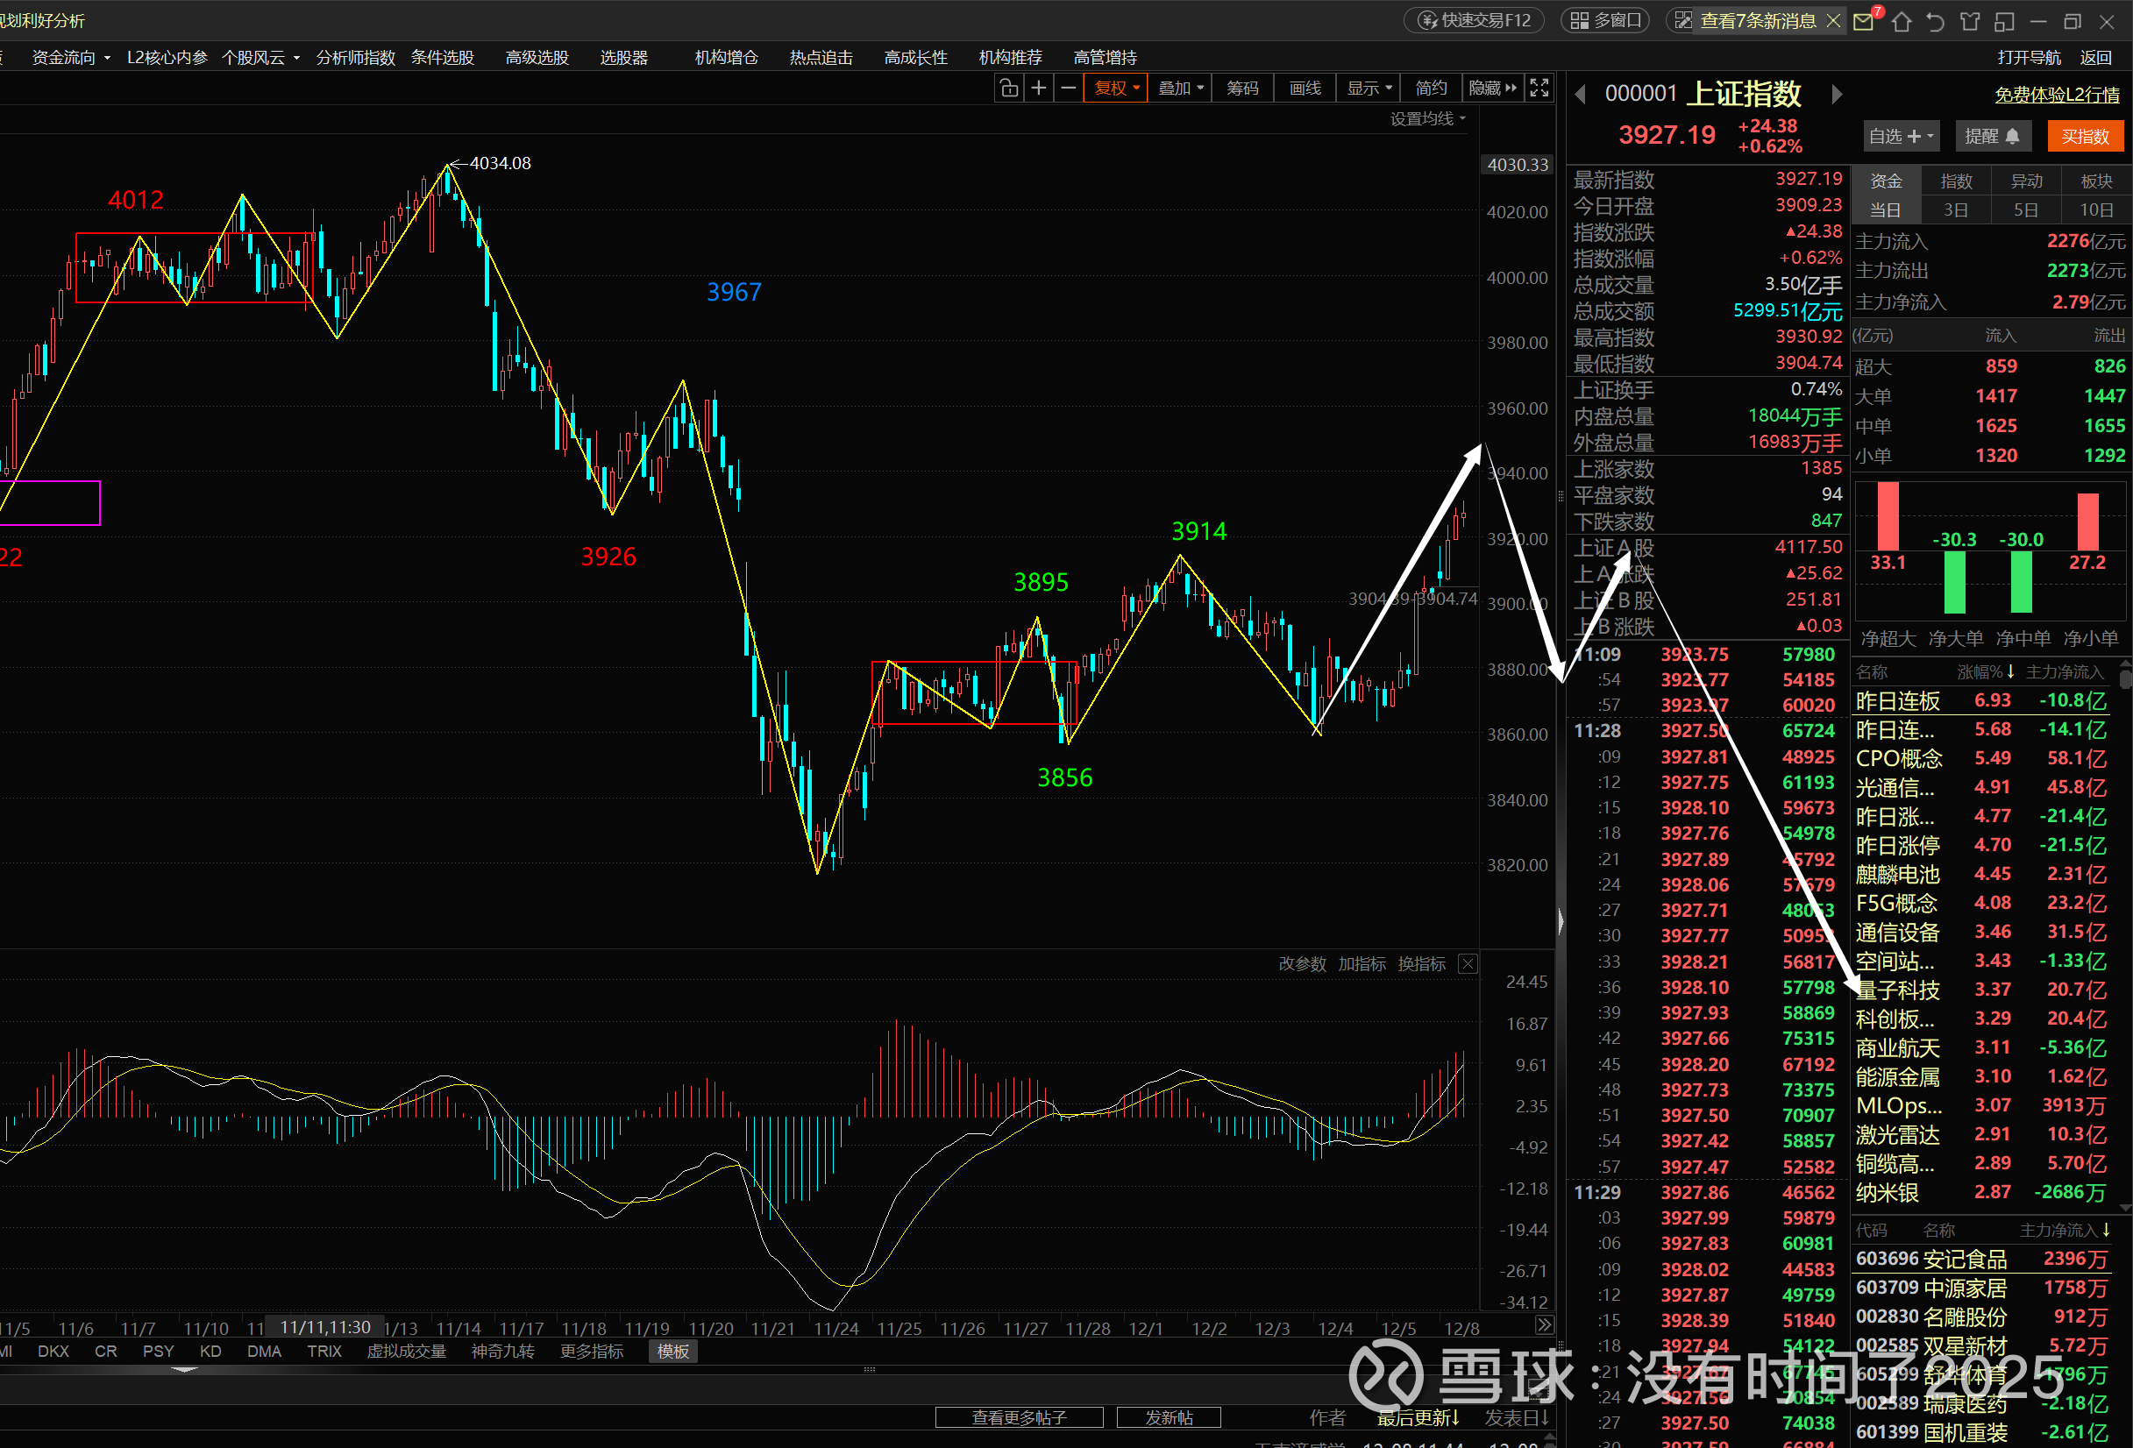The width and height of the screenshot is (2133, 1448).
Task: Click the chart lock icon
Action: [1009, 89]
